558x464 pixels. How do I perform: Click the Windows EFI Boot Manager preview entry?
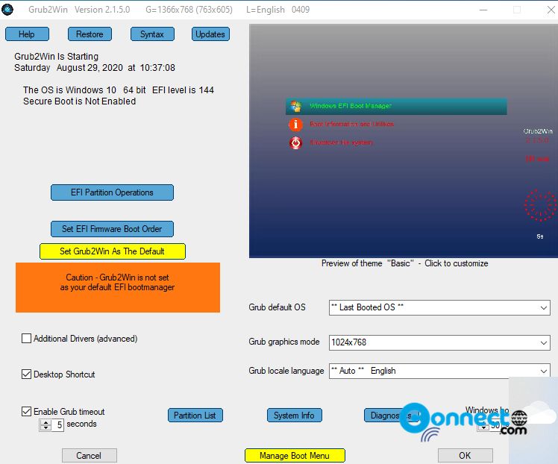click(x=395, y=106)
